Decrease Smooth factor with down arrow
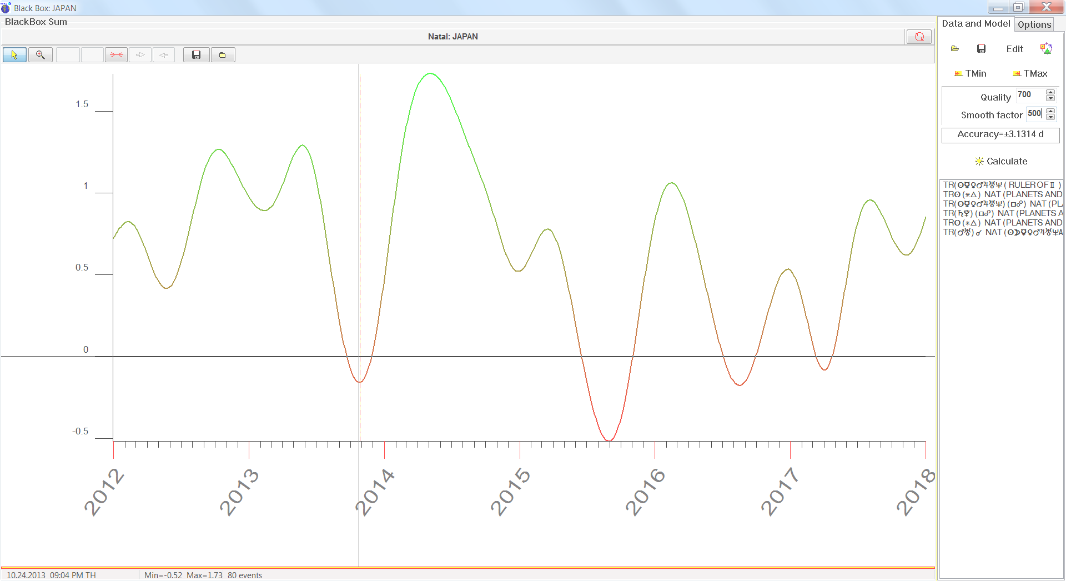The image size is (1066, 581). tap(1050, 117)
